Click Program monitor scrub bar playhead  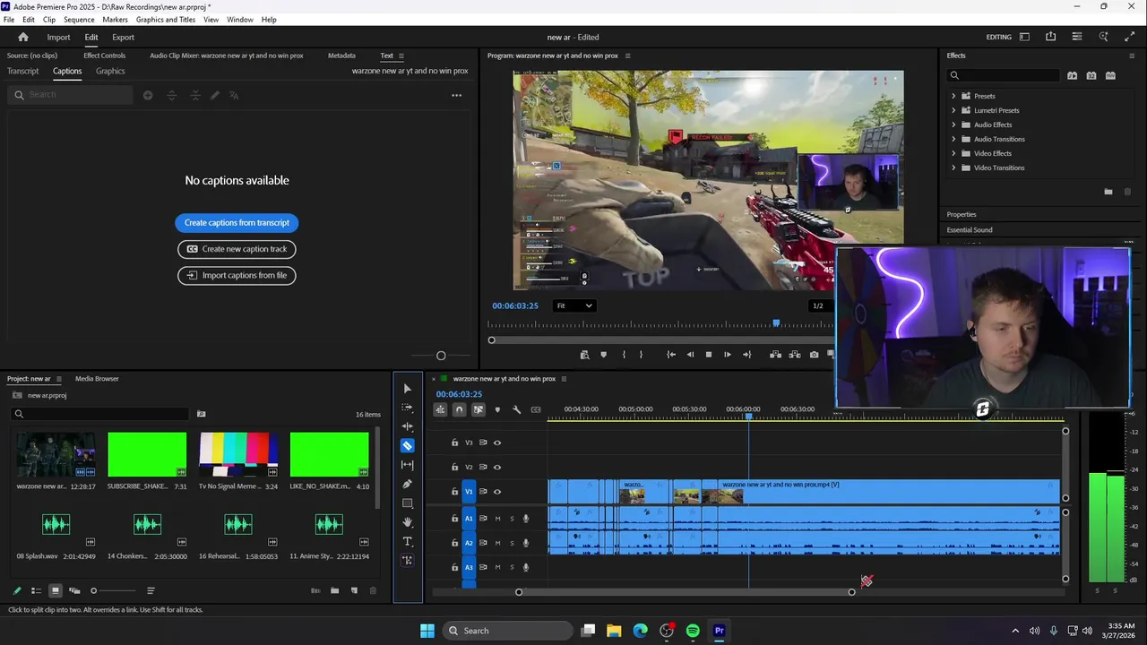(x=776, y=323)
